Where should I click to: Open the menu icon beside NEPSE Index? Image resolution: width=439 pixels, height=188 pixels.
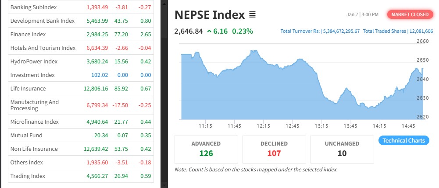click(x=252, y=15)
